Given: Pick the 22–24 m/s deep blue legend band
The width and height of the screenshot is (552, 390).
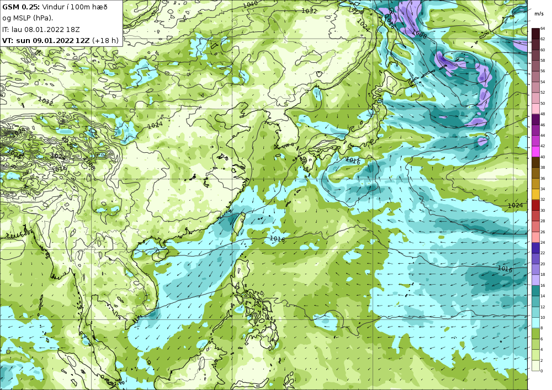Looking at the screenshot, I should point(535,248).
